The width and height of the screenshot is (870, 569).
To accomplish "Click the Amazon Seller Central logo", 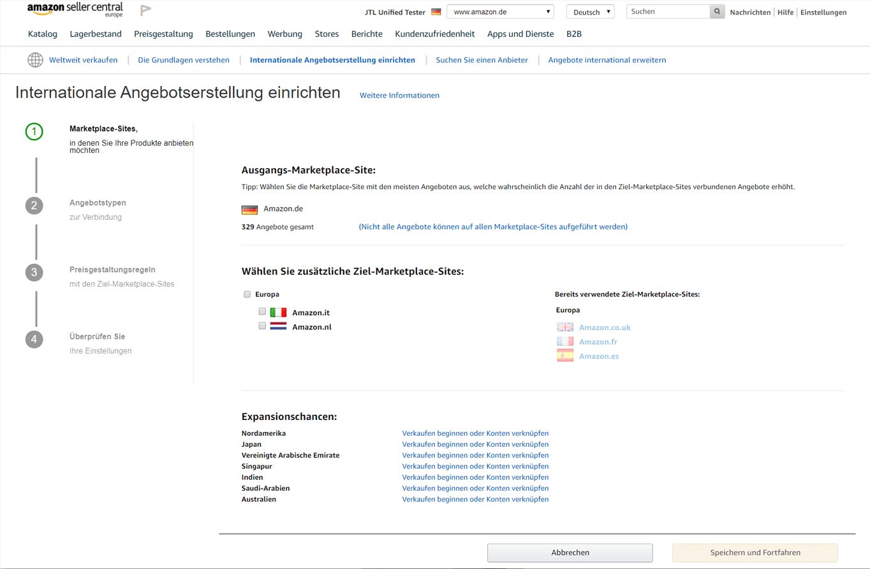I will coord(75,10).
